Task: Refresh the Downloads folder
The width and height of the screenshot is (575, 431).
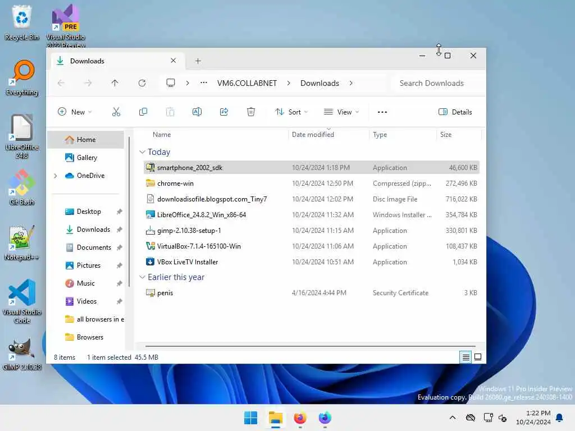Action: pyautogui.click(x=142, y=83)
